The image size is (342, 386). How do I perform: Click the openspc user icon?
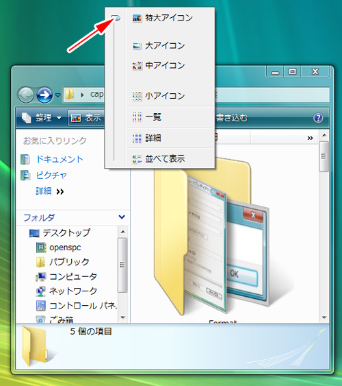point(41,248)
